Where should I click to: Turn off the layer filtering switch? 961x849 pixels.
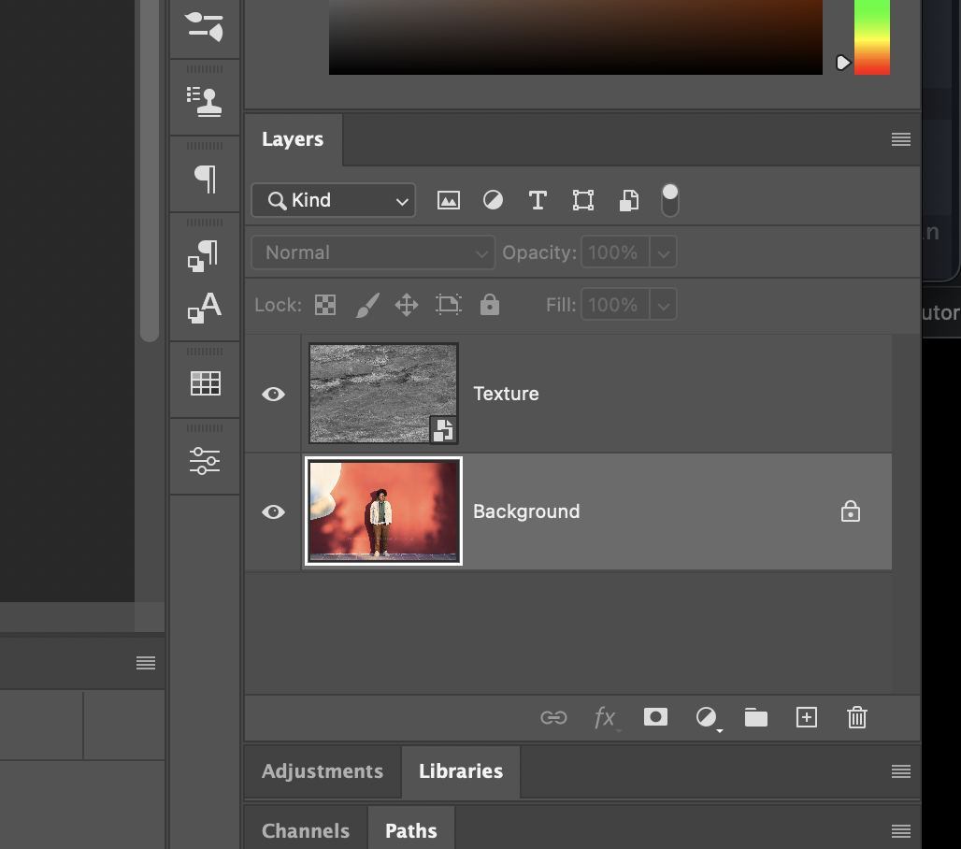coord(669,199)
